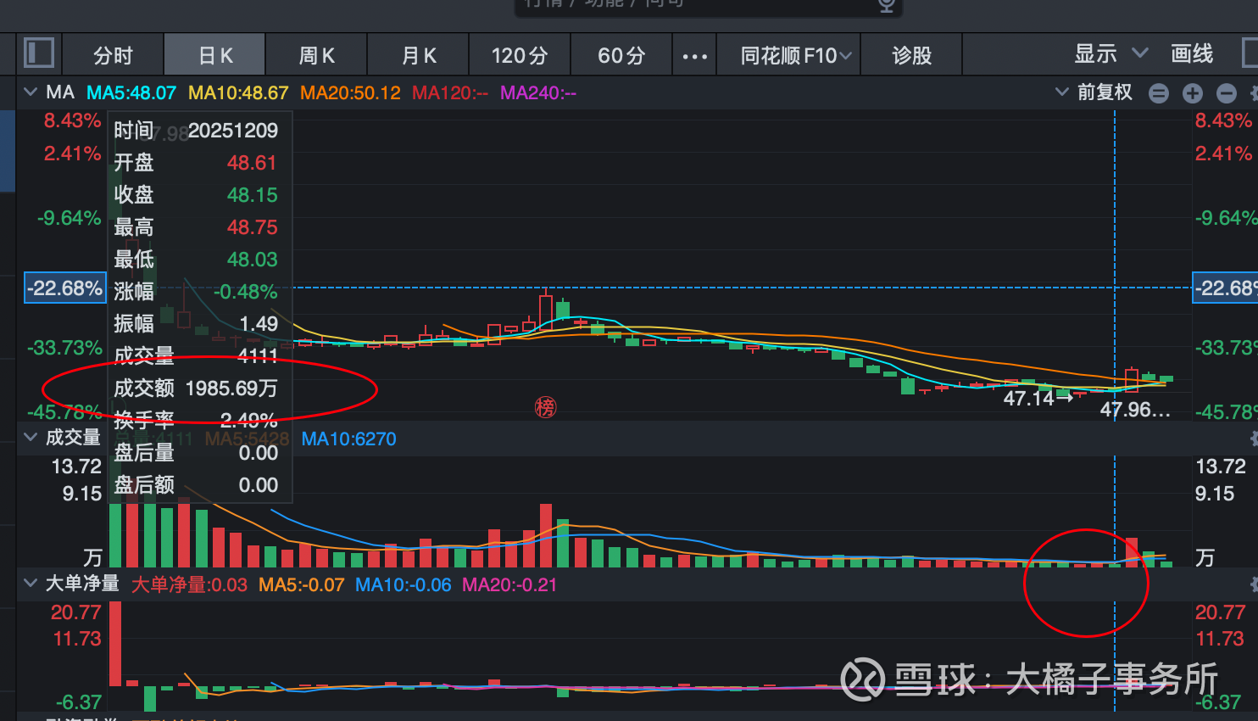This screenshot has height=721, width=1258.
Task: Click the MA240 indicator label
Action: (x=538, y=92)
